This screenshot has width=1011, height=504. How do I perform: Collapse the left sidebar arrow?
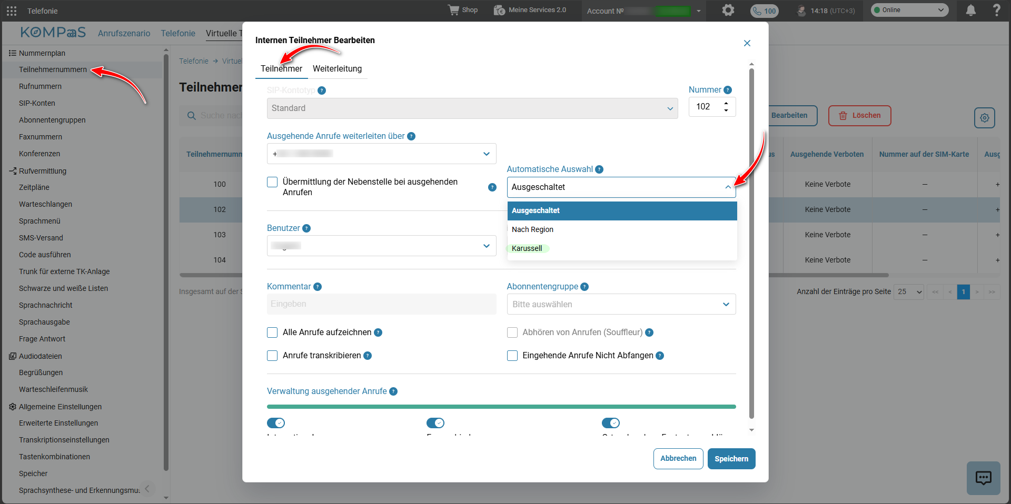147,489
